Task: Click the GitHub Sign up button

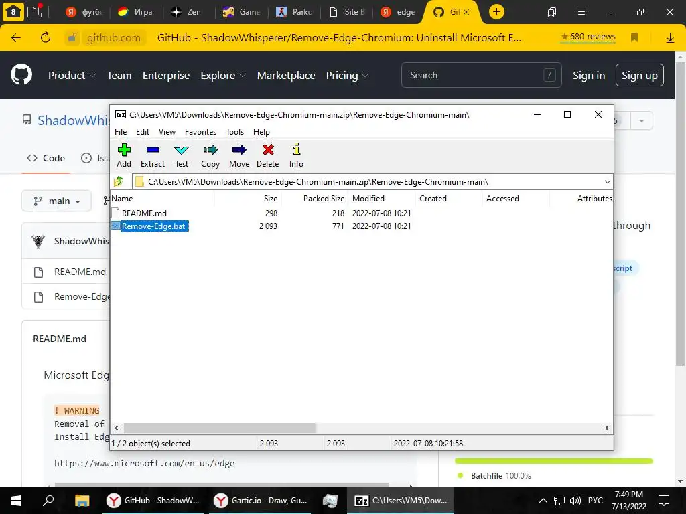Action: coord(639,75)
